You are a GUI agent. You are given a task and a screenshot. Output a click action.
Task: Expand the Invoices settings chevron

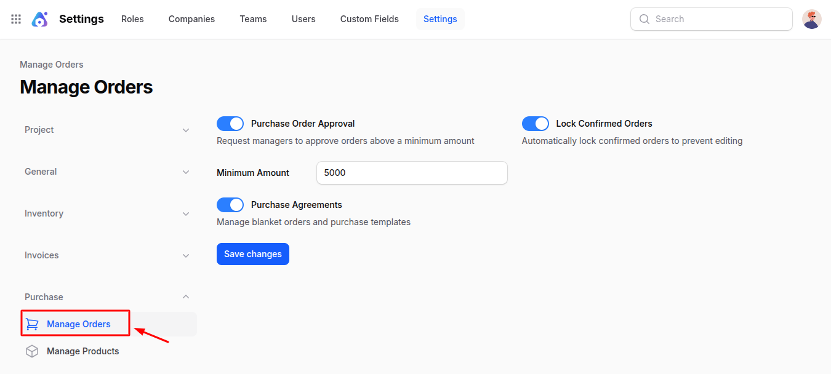click(x=186, y=255)
